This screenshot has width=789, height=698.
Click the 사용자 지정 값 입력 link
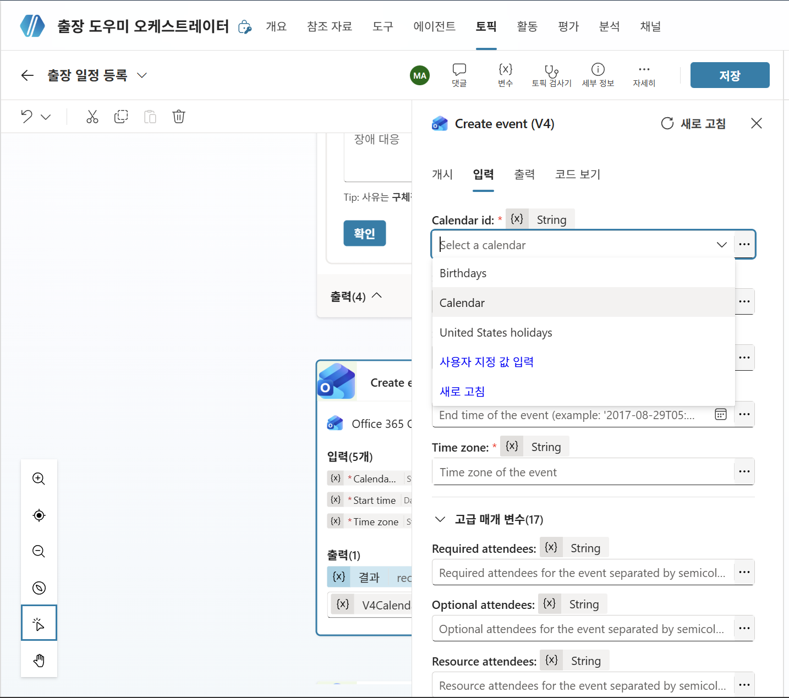(486, 362)
